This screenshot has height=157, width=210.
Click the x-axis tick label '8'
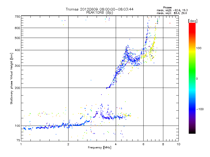163,144
